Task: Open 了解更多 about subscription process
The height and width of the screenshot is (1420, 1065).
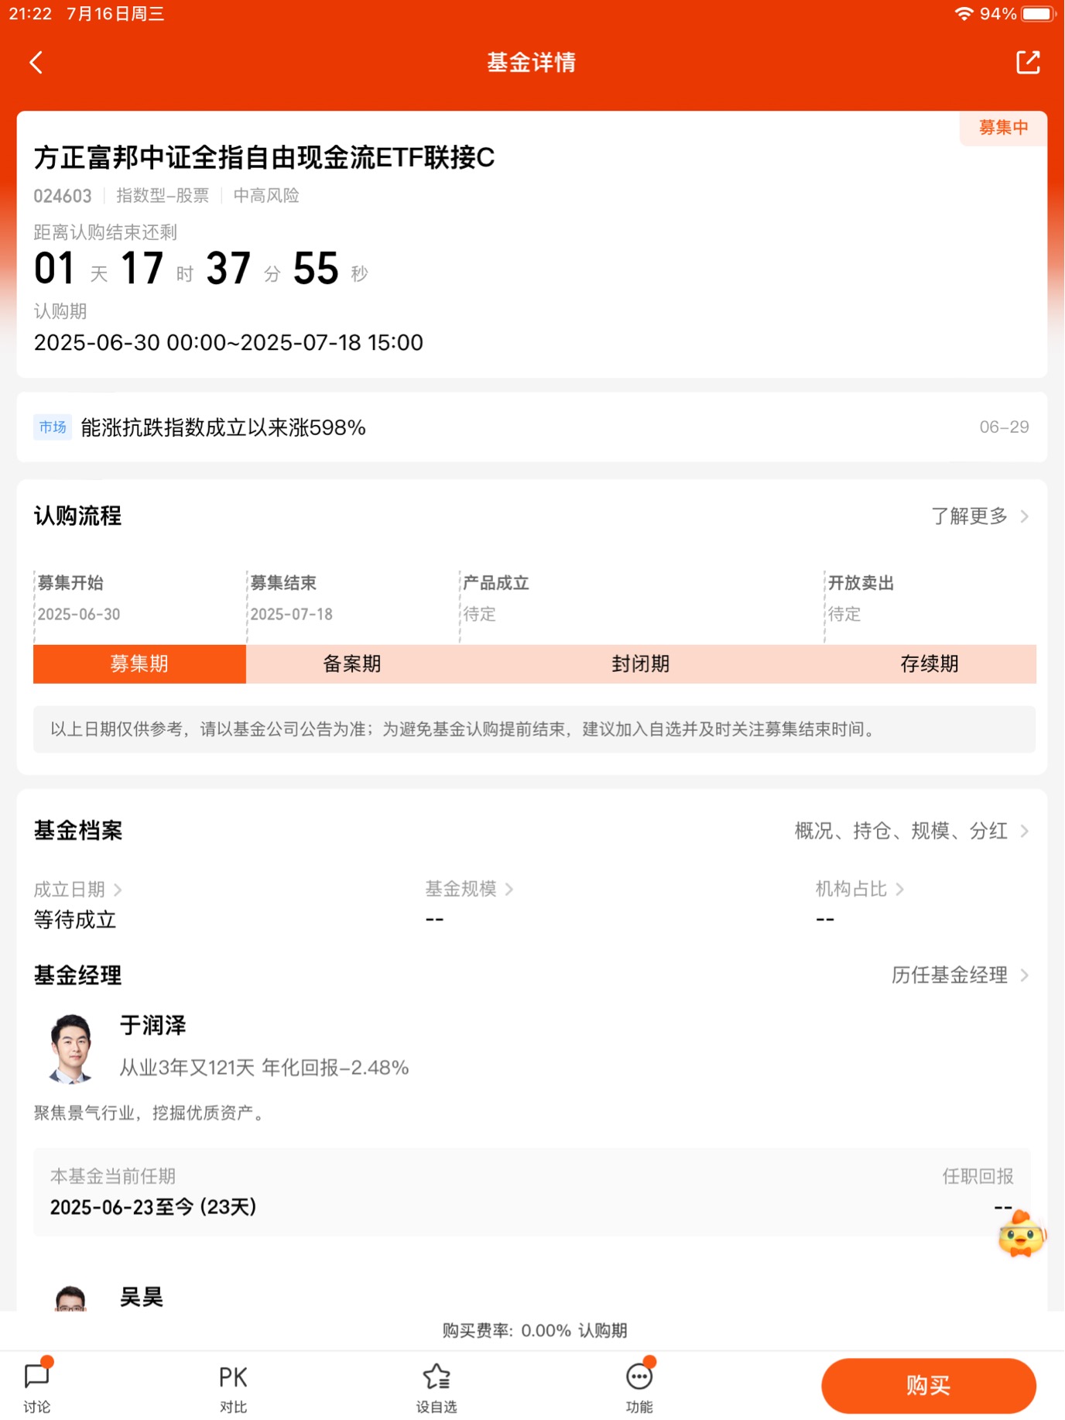Action: pos(979,516)
